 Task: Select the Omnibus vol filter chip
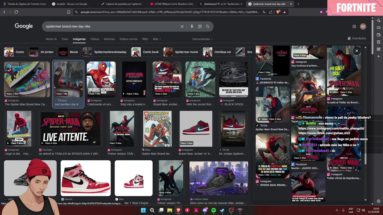coord(218,52)
